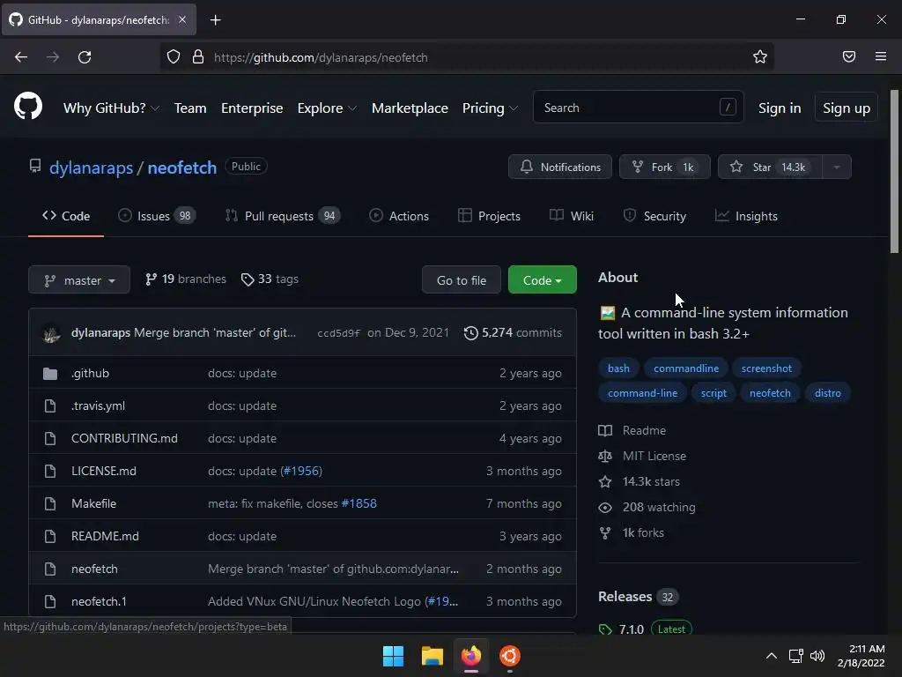View the 208 watching link
The width and height of the screenshot is (902, 677).
tap(659, 507)
